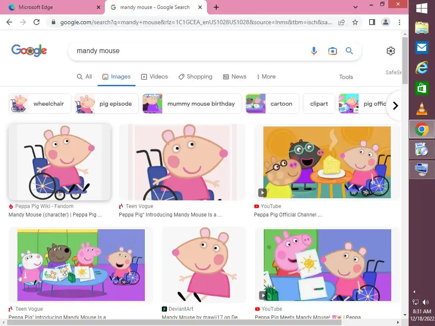
Task: Filter images by cartoon chip
Action: tap(272, 104)
